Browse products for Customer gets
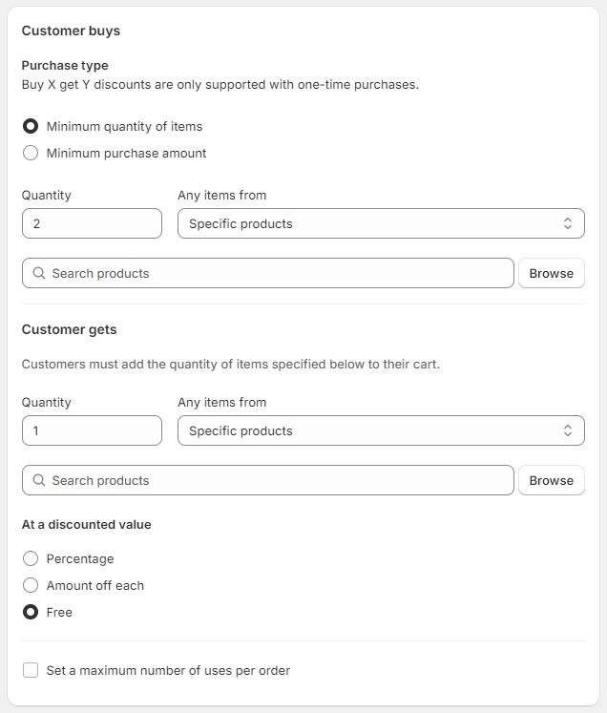The width and height of the screenshot is (607, 713). [x=551, y=480]
